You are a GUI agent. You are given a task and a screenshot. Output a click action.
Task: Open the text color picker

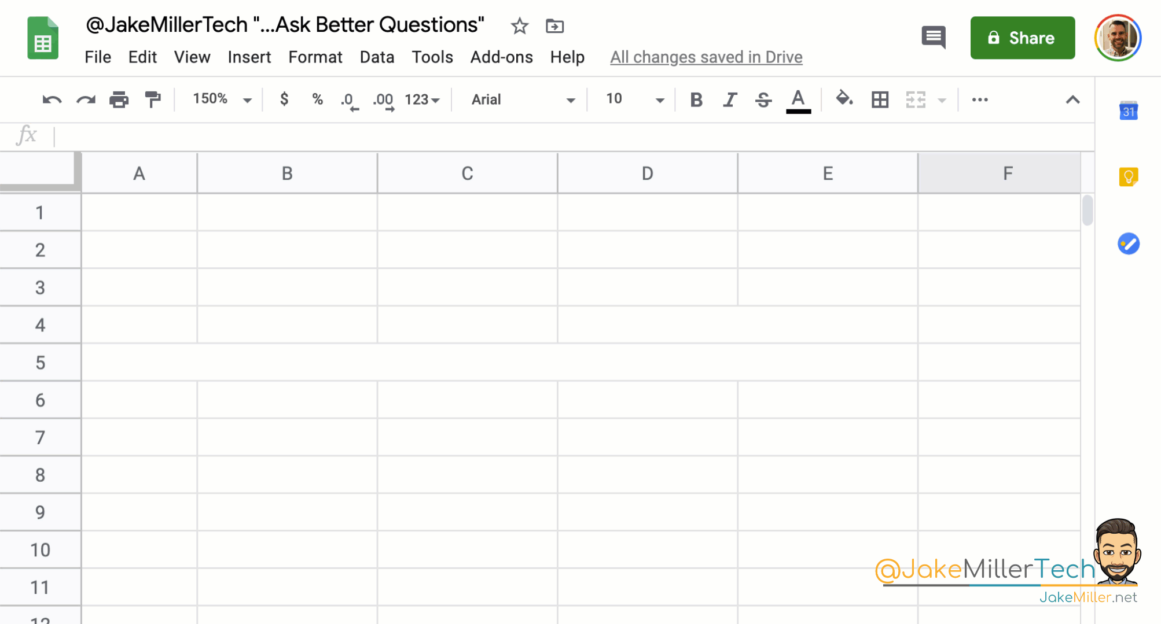coord(798,99)
